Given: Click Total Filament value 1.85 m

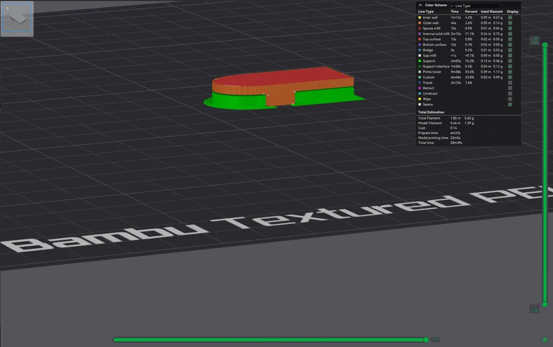Looking at the screenshot, I should pyautogui.click(x=455, y=118).
